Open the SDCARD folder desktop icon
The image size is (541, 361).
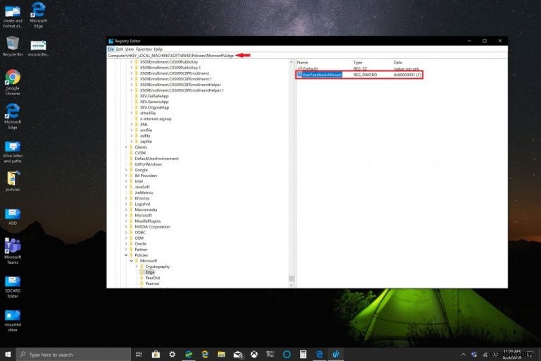pos(13,287)
